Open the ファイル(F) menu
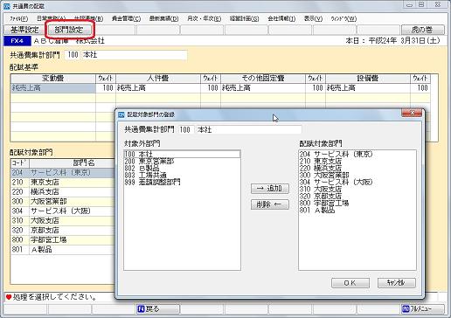This screenshot has height=318, width=451. click(x=18, y=19)
